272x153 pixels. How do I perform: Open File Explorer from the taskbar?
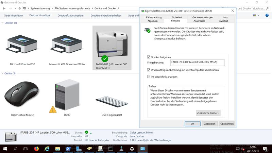(57, 149)
